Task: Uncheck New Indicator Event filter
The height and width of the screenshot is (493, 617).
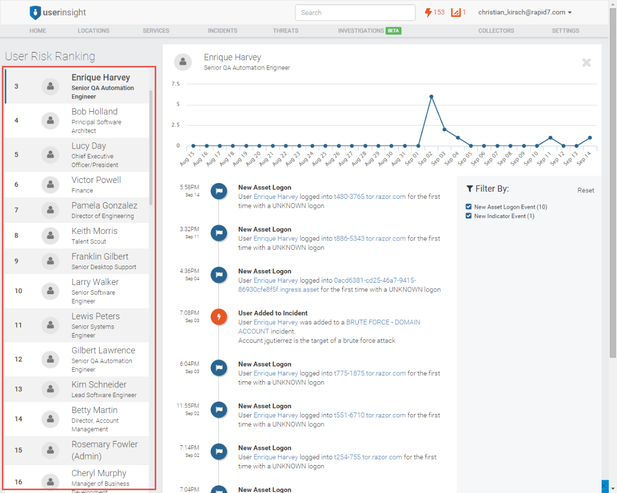Action: point(468,216)
